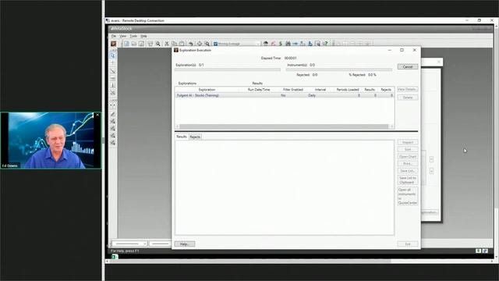
Task: Click the Exploration(s) progress bar
Action: click(x=228, y=69)
